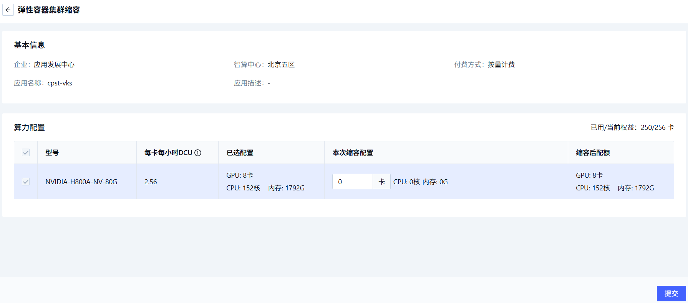Click the DCU info tooltip icon
The image size is (688, 303).
tap(198, 153)
